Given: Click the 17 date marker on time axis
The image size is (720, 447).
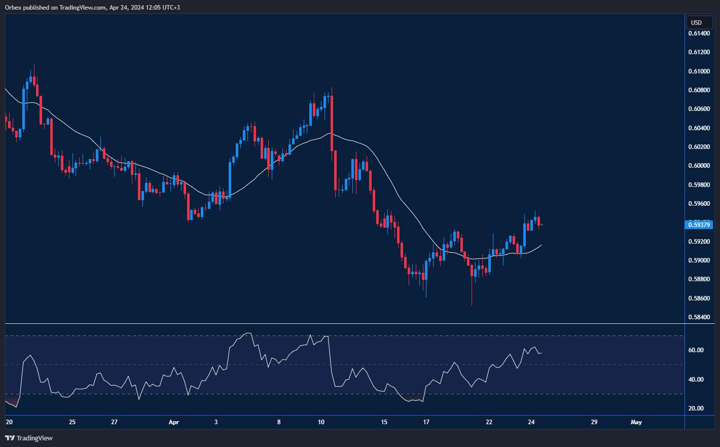Looking at the screenshot, I should tap(426, 422).
